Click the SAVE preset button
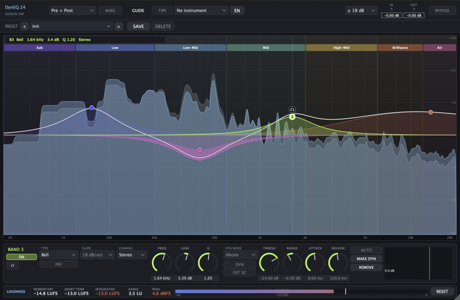This screenshot has width=460, height=300. coord(139,26)
